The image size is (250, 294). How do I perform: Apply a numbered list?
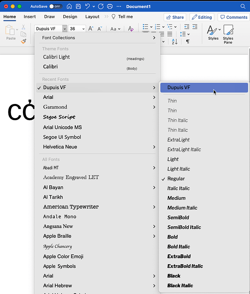pyautogui.click(x=158, y=27)
